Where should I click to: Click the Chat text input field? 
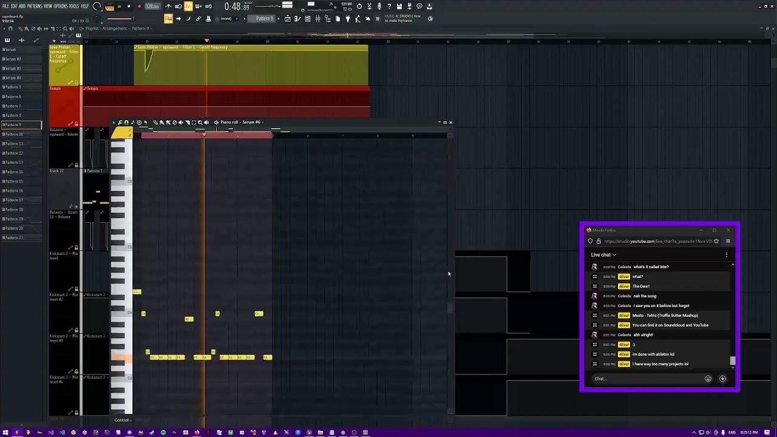click(646, 379)
